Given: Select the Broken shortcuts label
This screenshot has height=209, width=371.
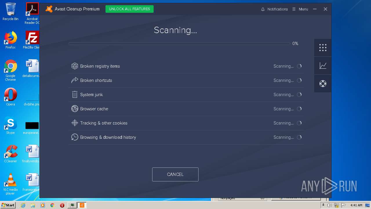Looking at the screenshot, I should pyautogui.click(x=96, y=80).
